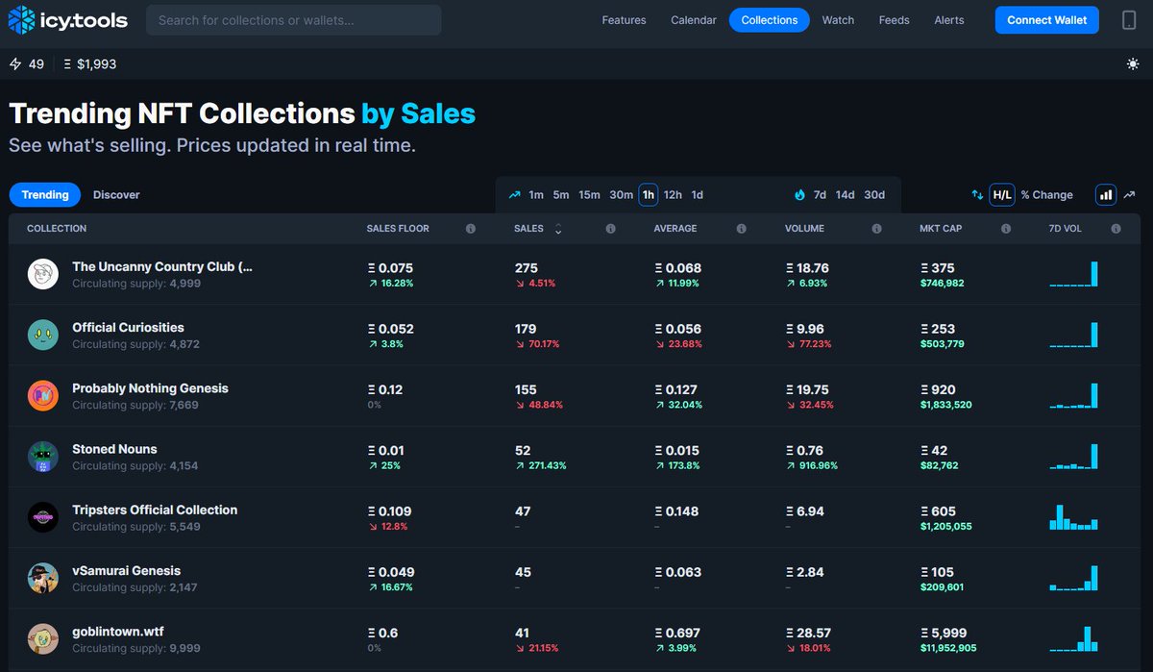1153x672 pixels.
Task: Select the 12h timeframe option
Action: (x=672, y=194)
